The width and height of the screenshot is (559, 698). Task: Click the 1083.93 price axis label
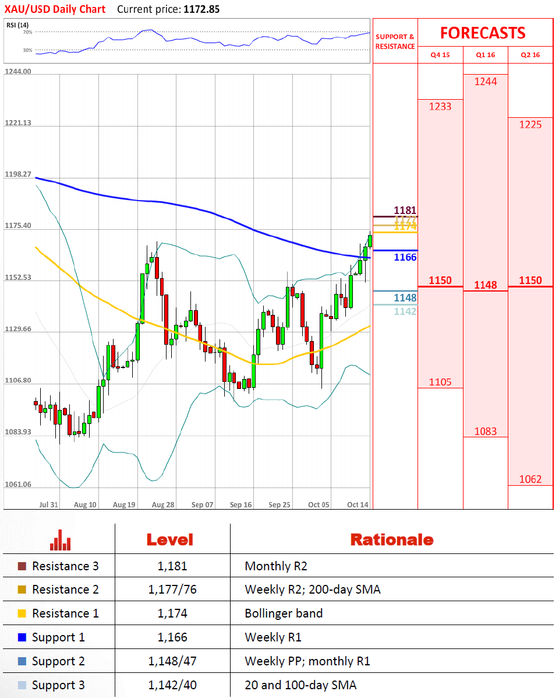point(18,432)
